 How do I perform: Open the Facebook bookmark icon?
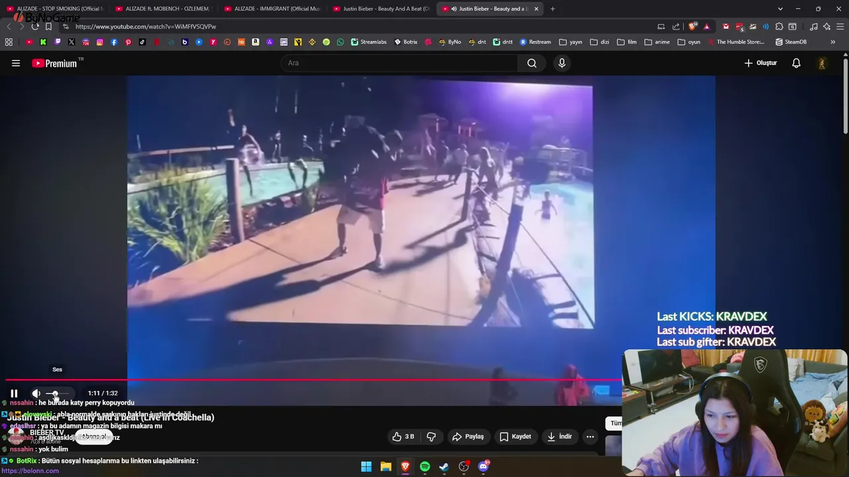[114, 42]
